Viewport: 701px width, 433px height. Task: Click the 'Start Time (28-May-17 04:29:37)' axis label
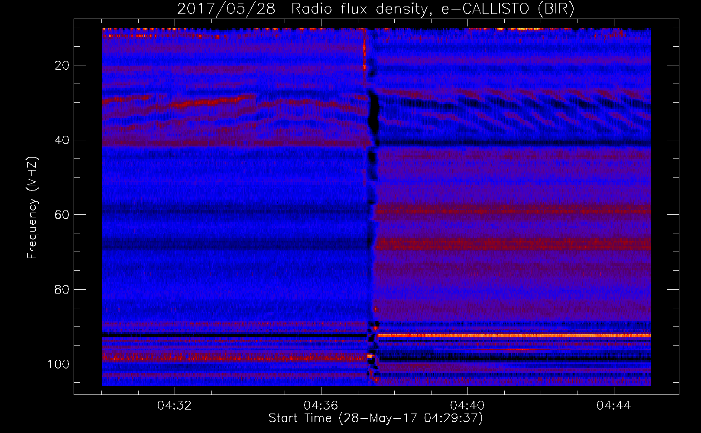(x=376, y=418)
